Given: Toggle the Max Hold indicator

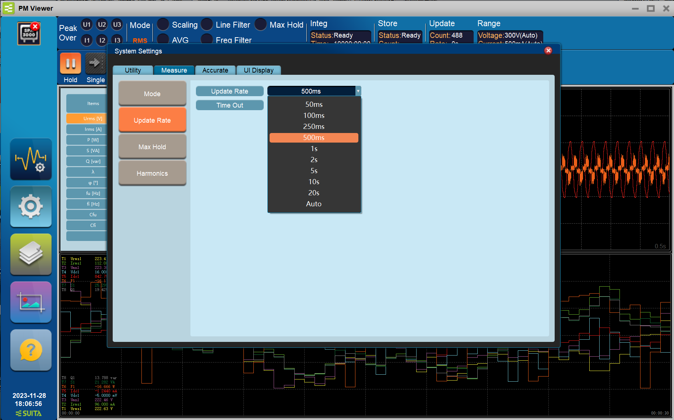Looking at the screenshot, I should (261, 25).
